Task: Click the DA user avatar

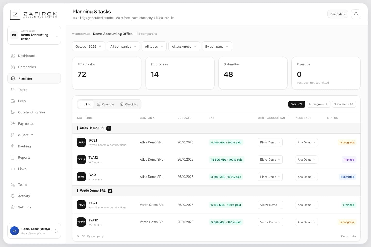Action: tap(14, 231)
